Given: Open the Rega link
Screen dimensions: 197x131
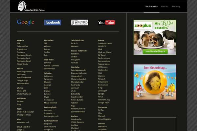Looking at the screenshot, I should [x=73, y=106].
